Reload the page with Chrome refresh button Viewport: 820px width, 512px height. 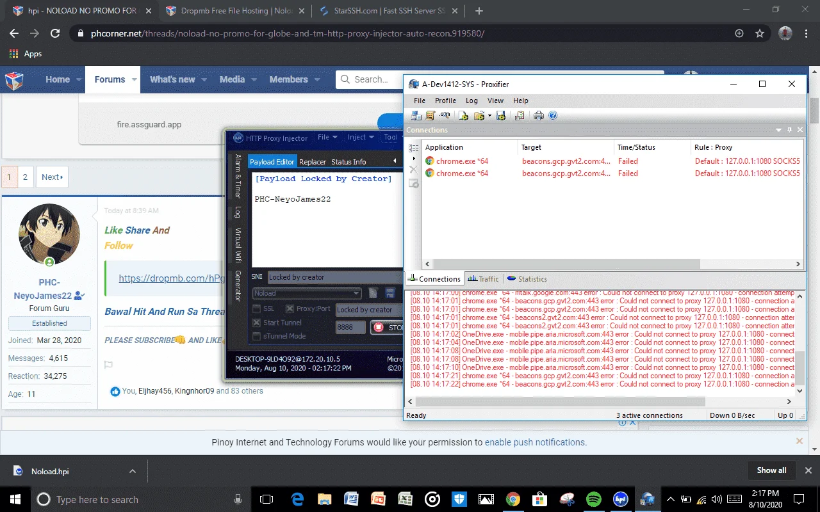point(55,33)
